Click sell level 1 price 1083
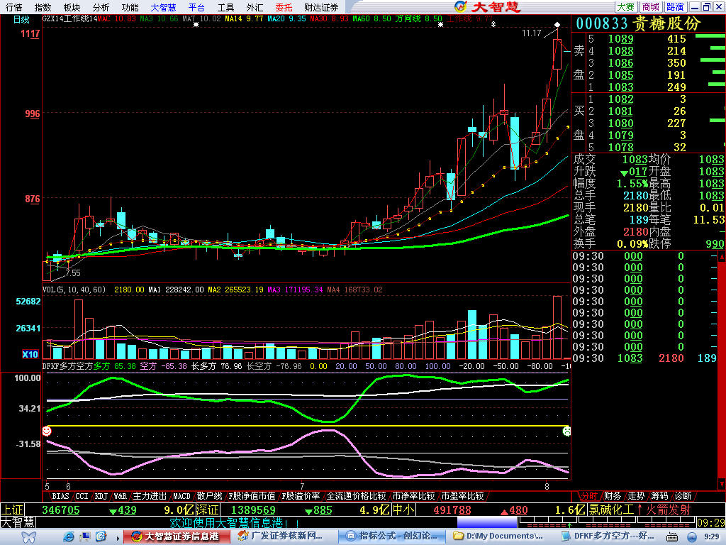This screenshot has width=726, height=545. (620, 87)
